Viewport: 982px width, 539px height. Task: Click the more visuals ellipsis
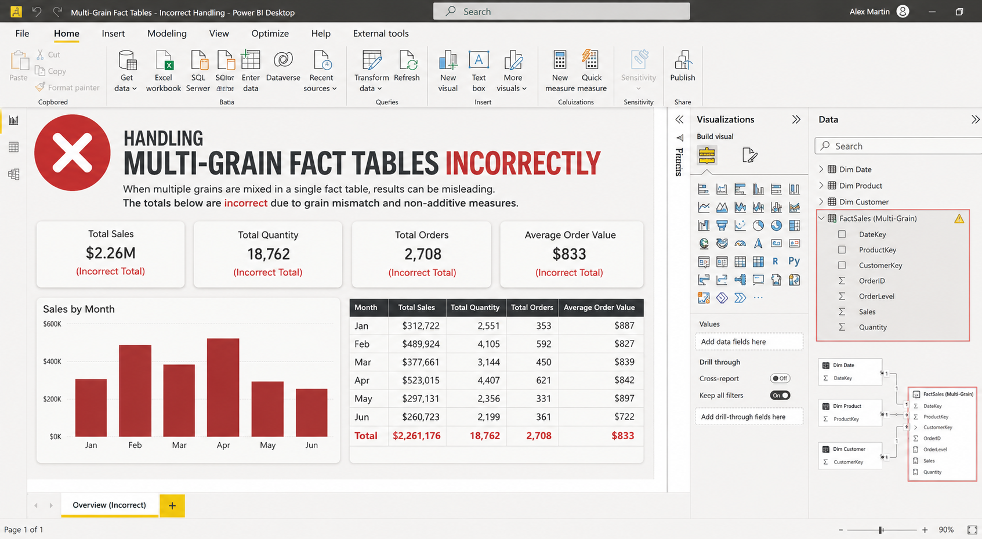[758, 298]
